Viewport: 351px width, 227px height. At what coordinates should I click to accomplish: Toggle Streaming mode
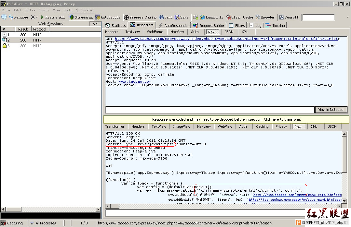pyautogui.click(x=81, y=17)
